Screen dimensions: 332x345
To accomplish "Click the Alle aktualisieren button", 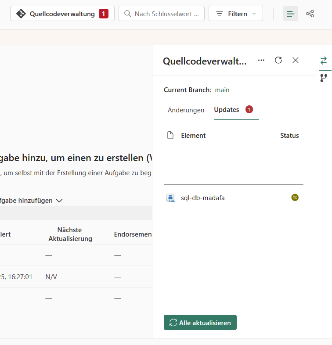I will [200, 323].
